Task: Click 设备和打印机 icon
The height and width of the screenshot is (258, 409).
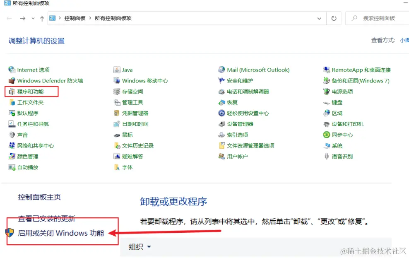Action: pyautogui.click(x=326, y=124)
